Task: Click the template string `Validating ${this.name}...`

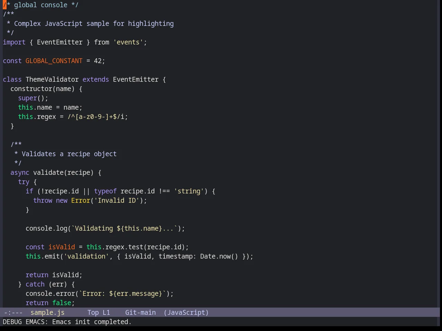Action: coord(124,228)
